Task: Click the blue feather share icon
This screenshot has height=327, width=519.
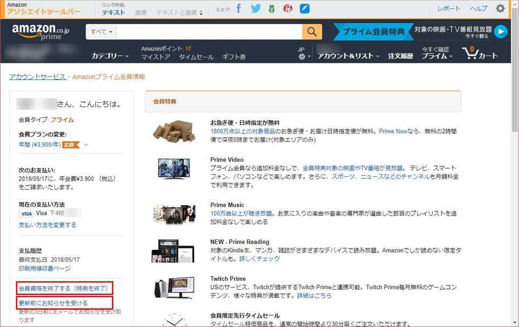Action: coord(304,9)
